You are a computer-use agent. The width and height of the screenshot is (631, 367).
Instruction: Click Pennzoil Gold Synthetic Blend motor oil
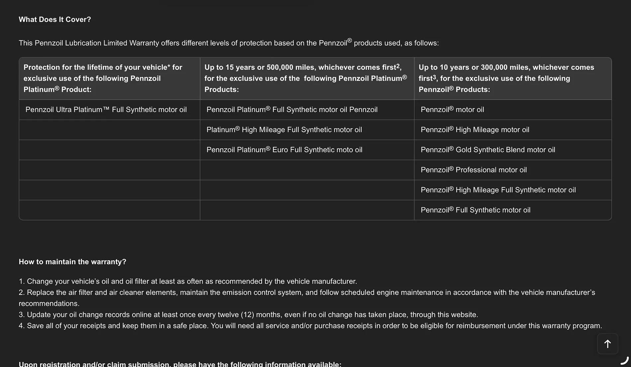513,150
